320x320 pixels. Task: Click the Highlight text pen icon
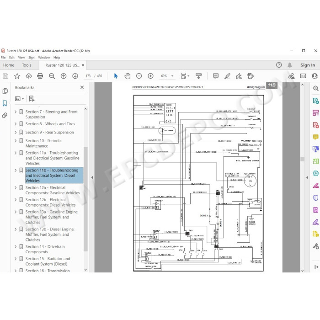[227, 76]
